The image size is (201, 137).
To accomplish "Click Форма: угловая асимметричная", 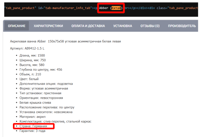I will click(44, 88).
